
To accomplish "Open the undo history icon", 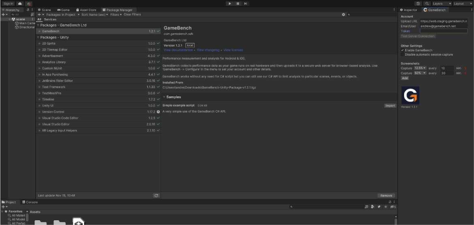I will click(x=418, y=4).
